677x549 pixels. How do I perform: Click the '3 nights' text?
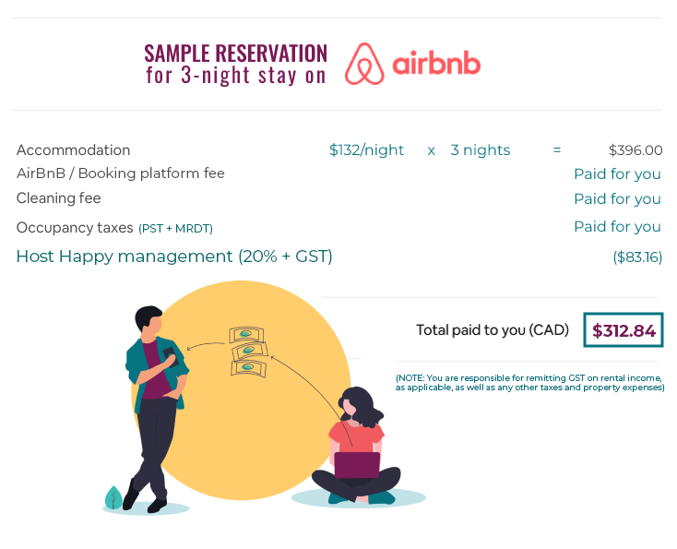[480, 150]
